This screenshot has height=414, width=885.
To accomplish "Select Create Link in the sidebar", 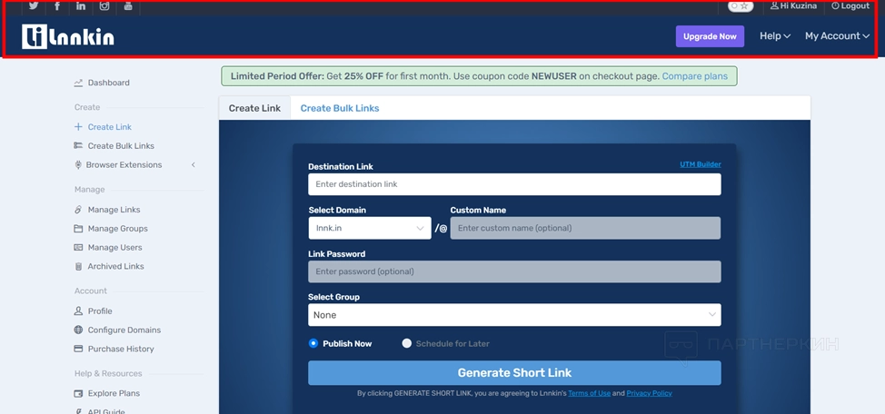I will pyautogui.click(x=110, y=127).
